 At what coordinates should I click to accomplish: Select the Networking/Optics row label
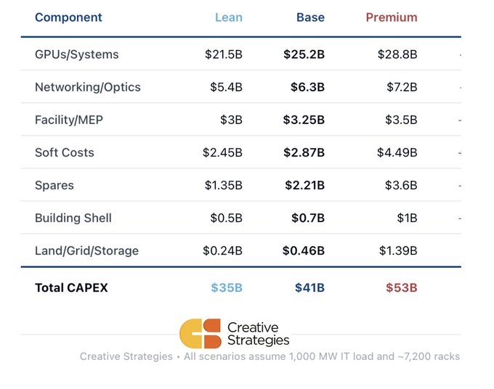[x=87, y=87]
